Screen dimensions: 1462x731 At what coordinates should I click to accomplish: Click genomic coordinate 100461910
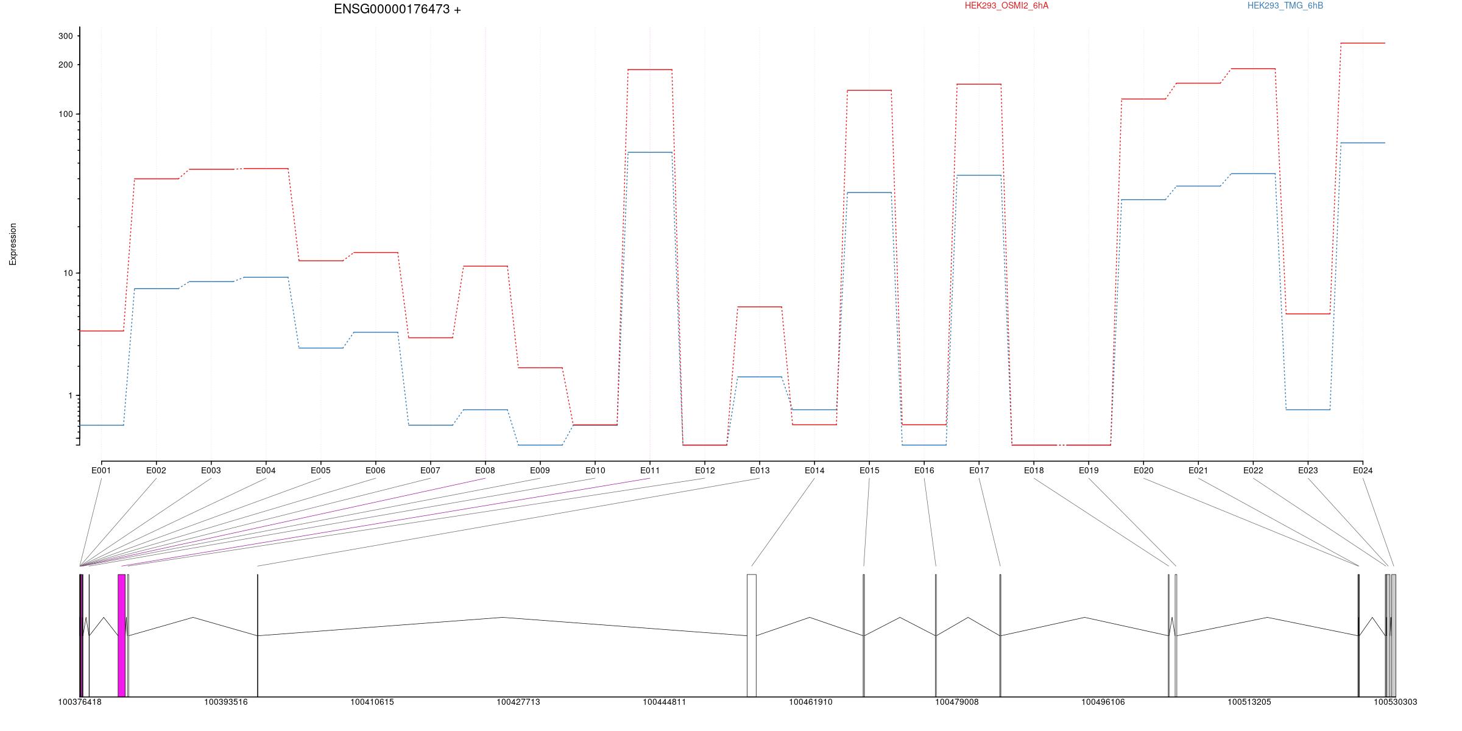point(811,702)
